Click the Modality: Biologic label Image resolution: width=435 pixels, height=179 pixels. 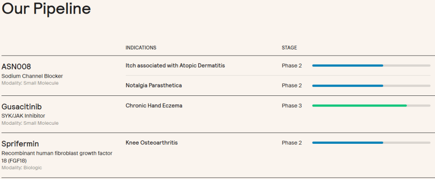22,168
